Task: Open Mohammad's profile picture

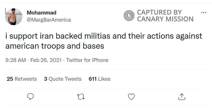Action: pos(14,17)
